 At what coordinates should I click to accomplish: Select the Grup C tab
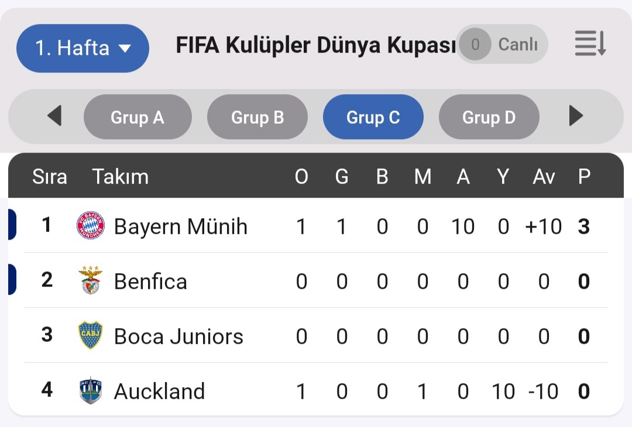coord(373,117)
